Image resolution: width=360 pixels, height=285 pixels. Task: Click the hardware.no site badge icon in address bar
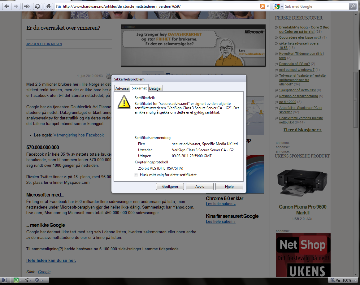[59, 6]
